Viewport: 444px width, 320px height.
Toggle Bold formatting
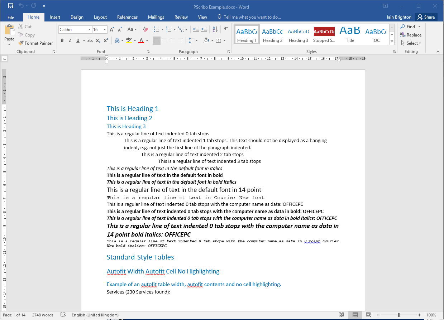62,40
